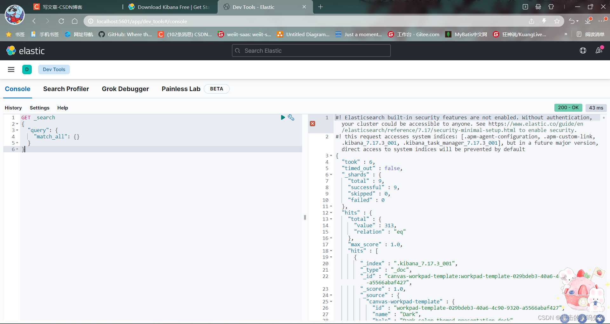Fold the total object at line 13
The image size is (610, 324).
[331, 219]
